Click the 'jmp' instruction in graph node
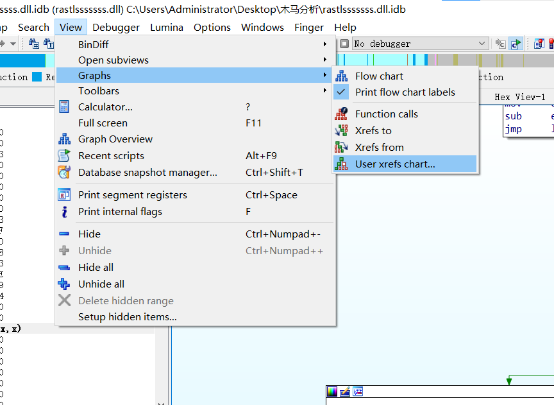 [x=513, y=129]
